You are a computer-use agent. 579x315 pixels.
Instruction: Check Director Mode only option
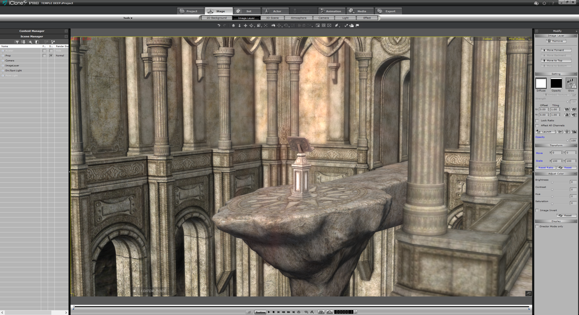pyautogui.click(x=537, y=226)
